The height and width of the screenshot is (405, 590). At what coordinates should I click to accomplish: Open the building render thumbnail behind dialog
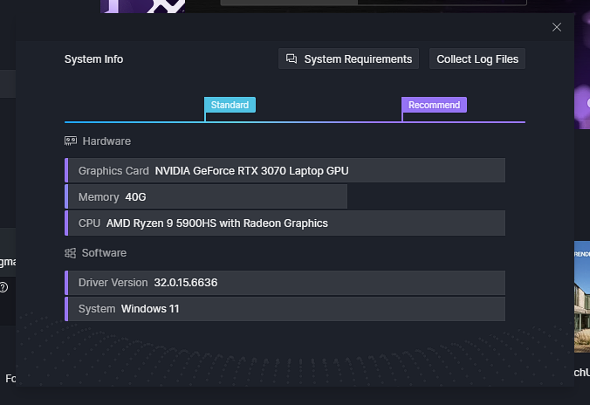pos(582,297)
